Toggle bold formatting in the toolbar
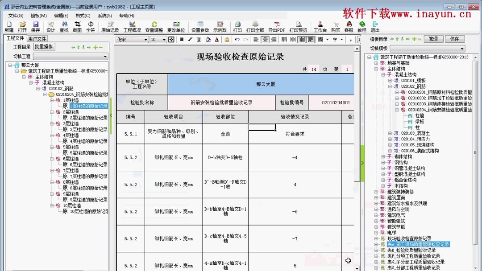 click(x=181, y=39)
